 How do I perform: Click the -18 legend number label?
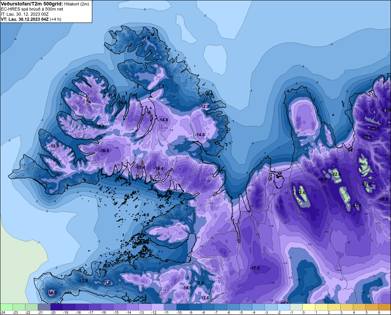tap(78, 313)
